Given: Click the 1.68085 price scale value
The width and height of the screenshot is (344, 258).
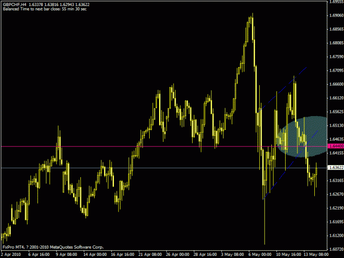Looking at the screenshot, I should [336, 43].
